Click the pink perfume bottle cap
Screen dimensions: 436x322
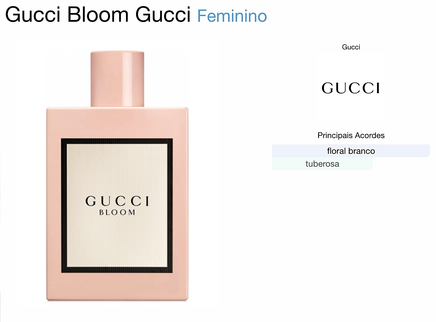click(x=117, y=79)
